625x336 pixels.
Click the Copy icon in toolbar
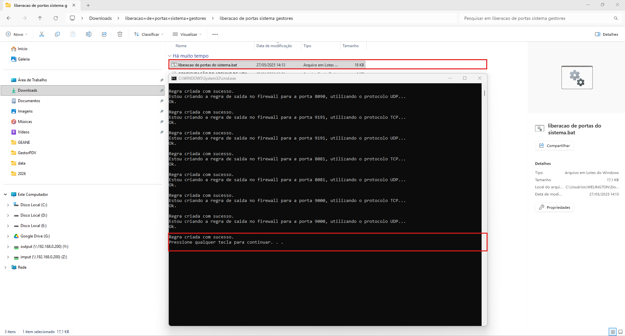[x=57, y=34]
